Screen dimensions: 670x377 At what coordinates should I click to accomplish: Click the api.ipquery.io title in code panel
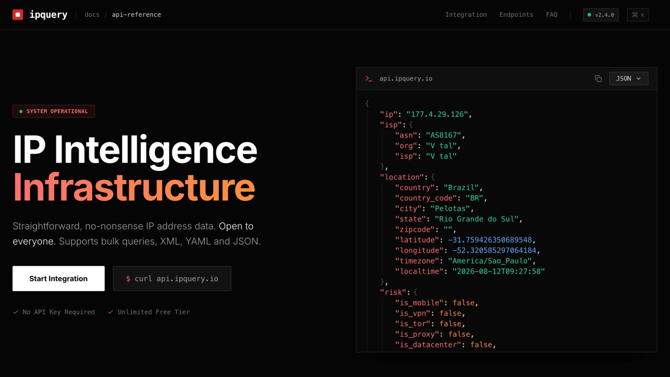406,79
